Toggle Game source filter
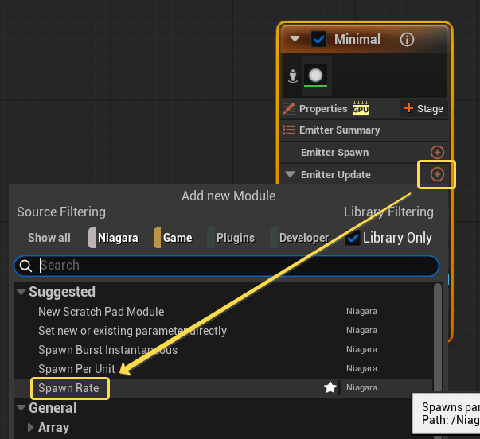This screenshot has width=480, height=439. (174, 238)
